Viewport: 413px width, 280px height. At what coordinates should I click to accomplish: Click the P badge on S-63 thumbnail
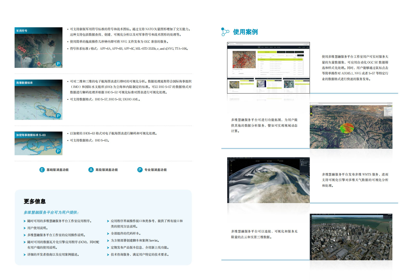coord(58,151)
